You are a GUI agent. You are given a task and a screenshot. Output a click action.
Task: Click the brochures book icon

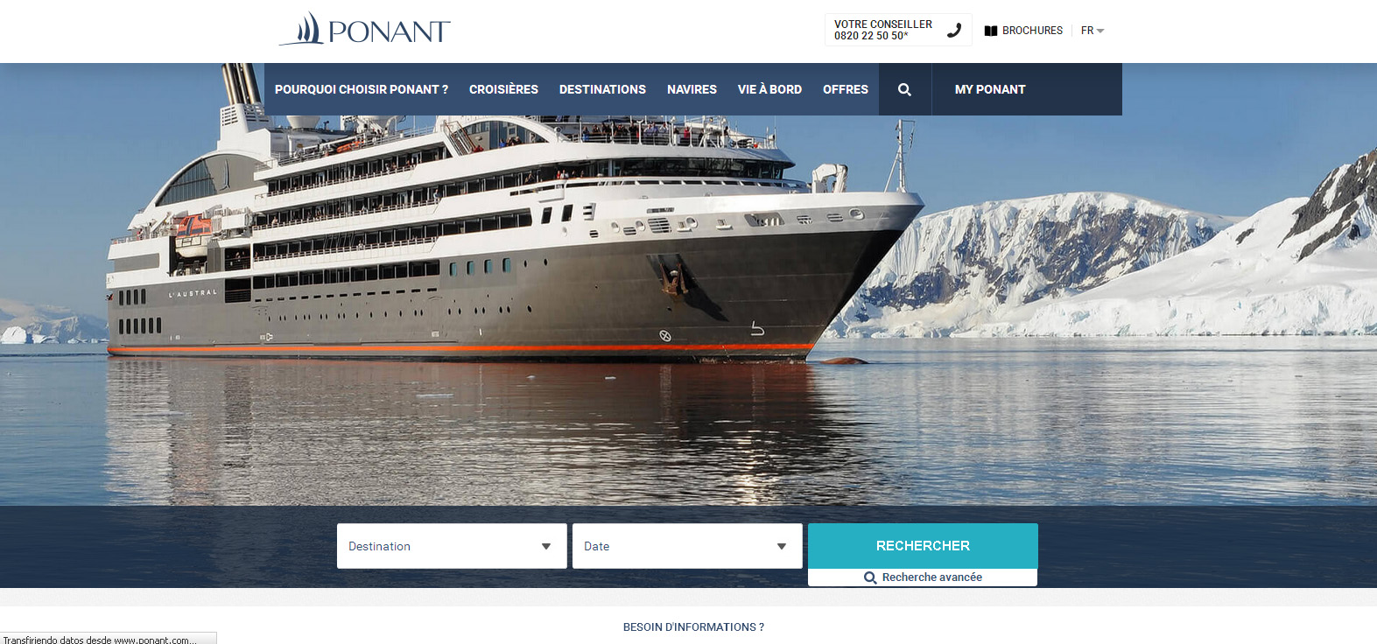click(x=991, y=31)
